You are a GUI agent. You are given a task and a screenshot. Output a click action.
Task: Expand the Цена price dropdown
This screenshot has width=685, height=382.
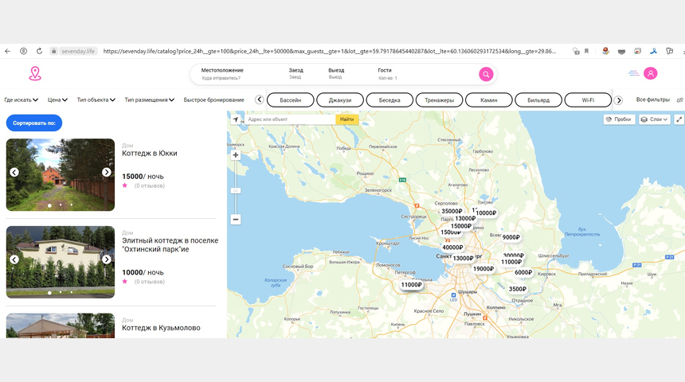click(x=57, y=100)
